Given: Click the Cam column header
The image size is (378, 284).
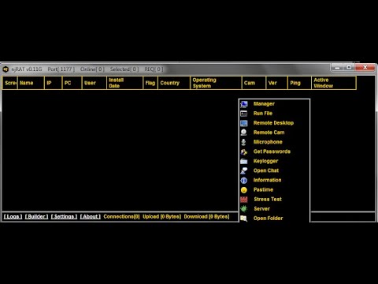Looking at the screenshot, I should click(254, 83).
